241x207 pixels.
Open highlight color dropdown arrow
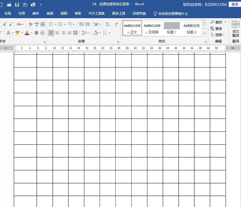[x=22, y=33]
